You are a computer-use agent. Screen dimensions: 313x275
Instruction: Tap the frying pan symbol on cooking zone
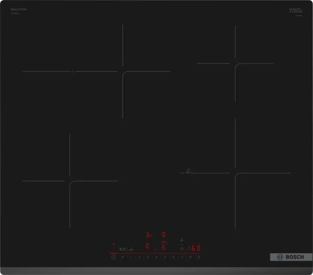[x=188, y=171]
